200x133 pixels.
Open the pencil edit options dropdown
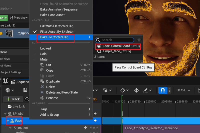coord(147,90)
